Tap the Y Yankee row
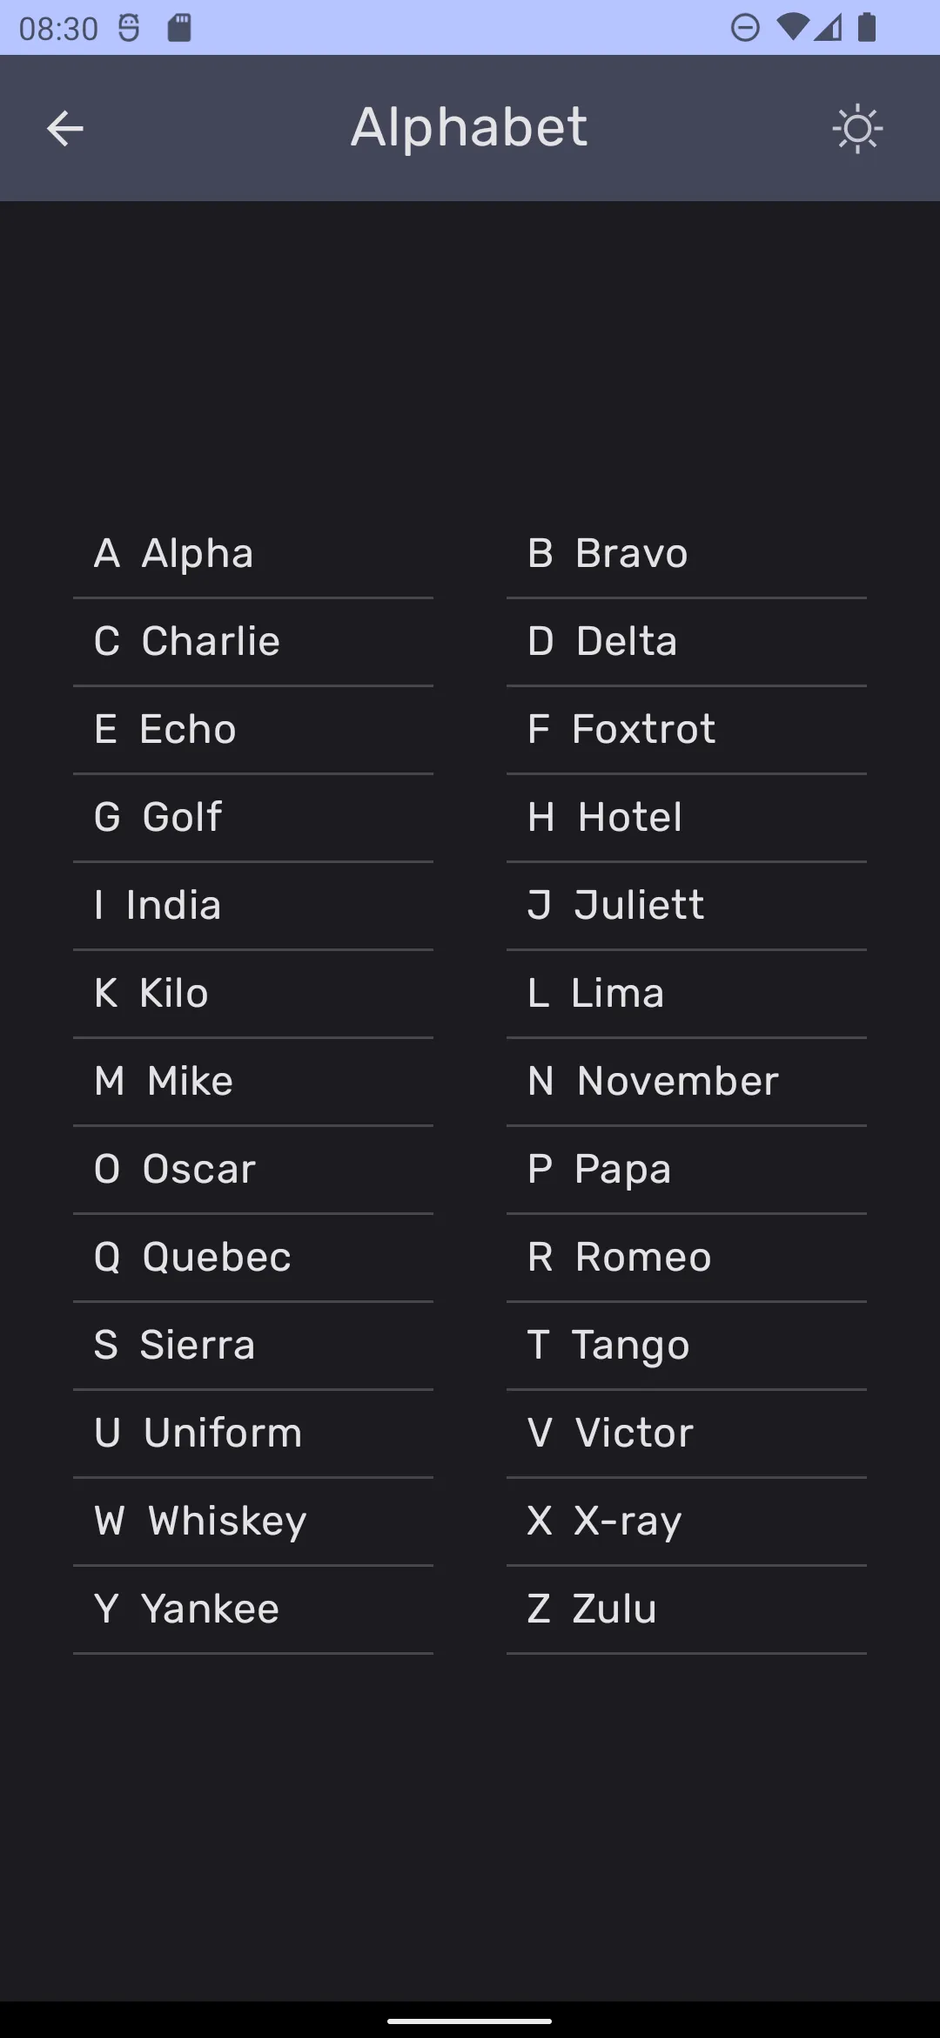This screenshot has width=940, height=2038. click(253, 1609)
